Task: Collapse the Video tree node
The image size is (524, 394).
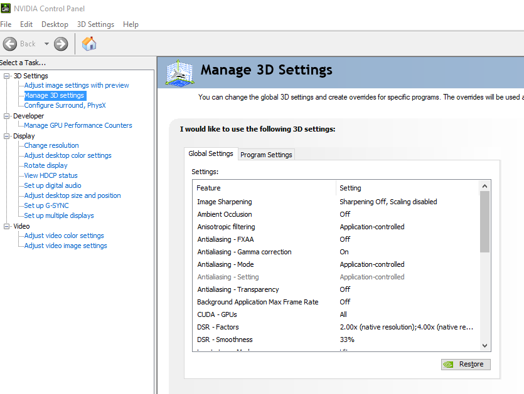Action: point(6,226)
